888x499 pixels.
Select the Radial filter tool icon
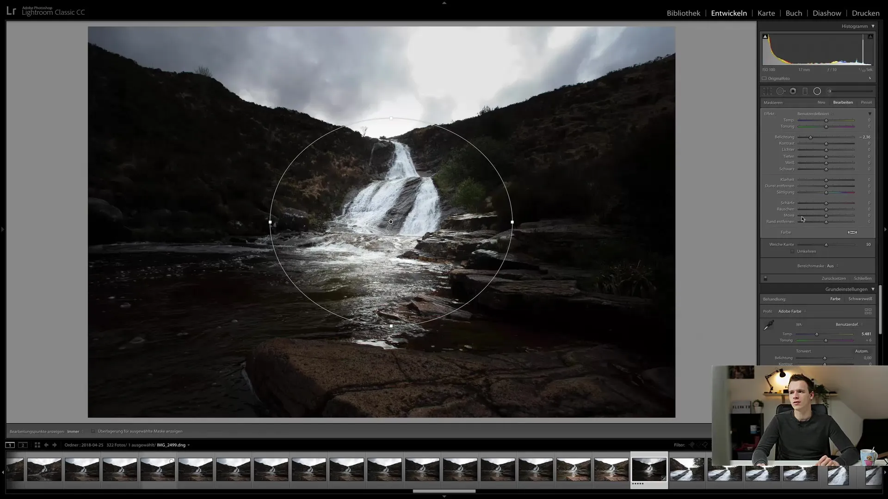[x=817, y=91]
